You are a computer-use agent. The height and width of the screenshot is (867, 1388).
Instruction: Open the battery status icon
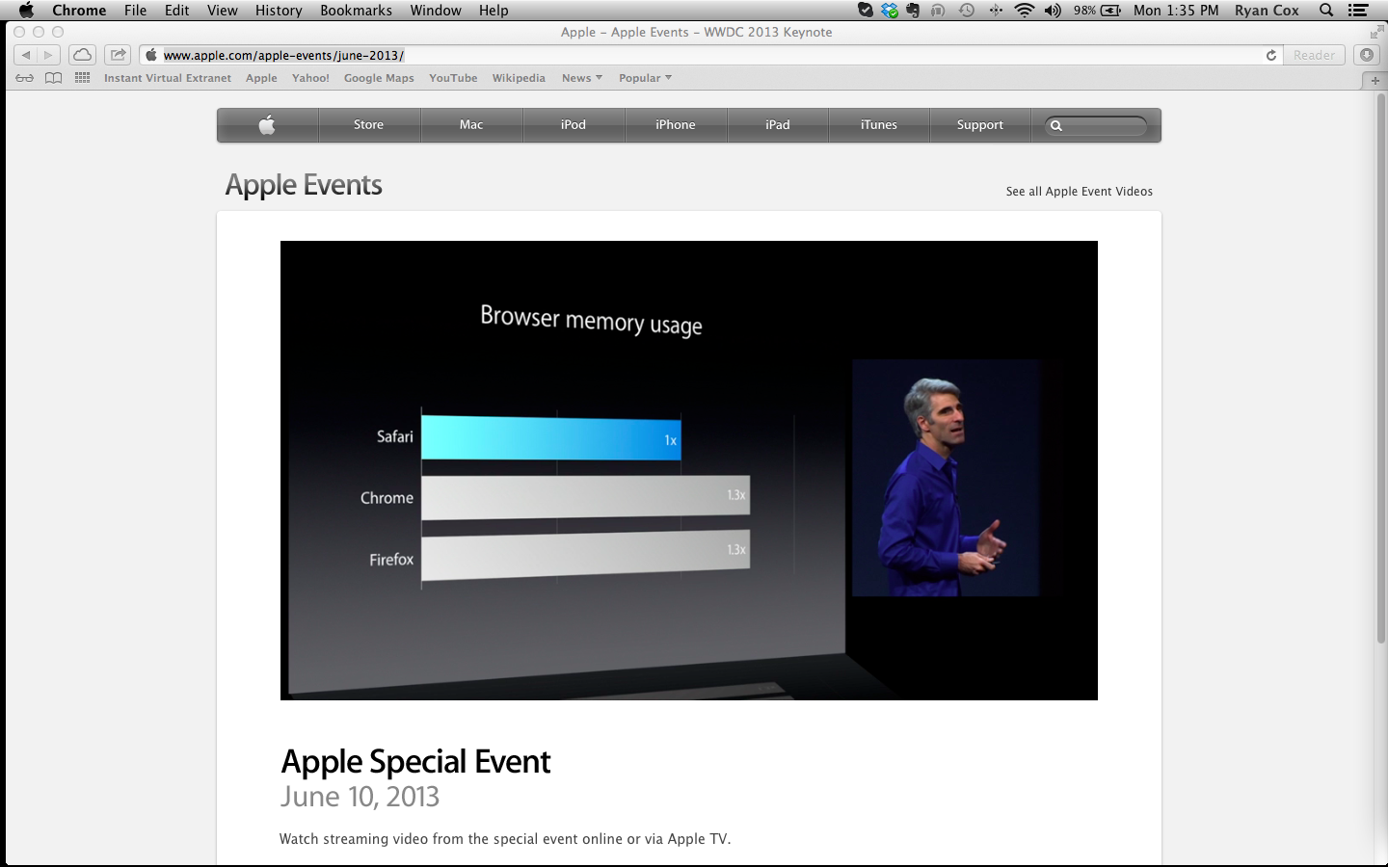point(1110,11)
